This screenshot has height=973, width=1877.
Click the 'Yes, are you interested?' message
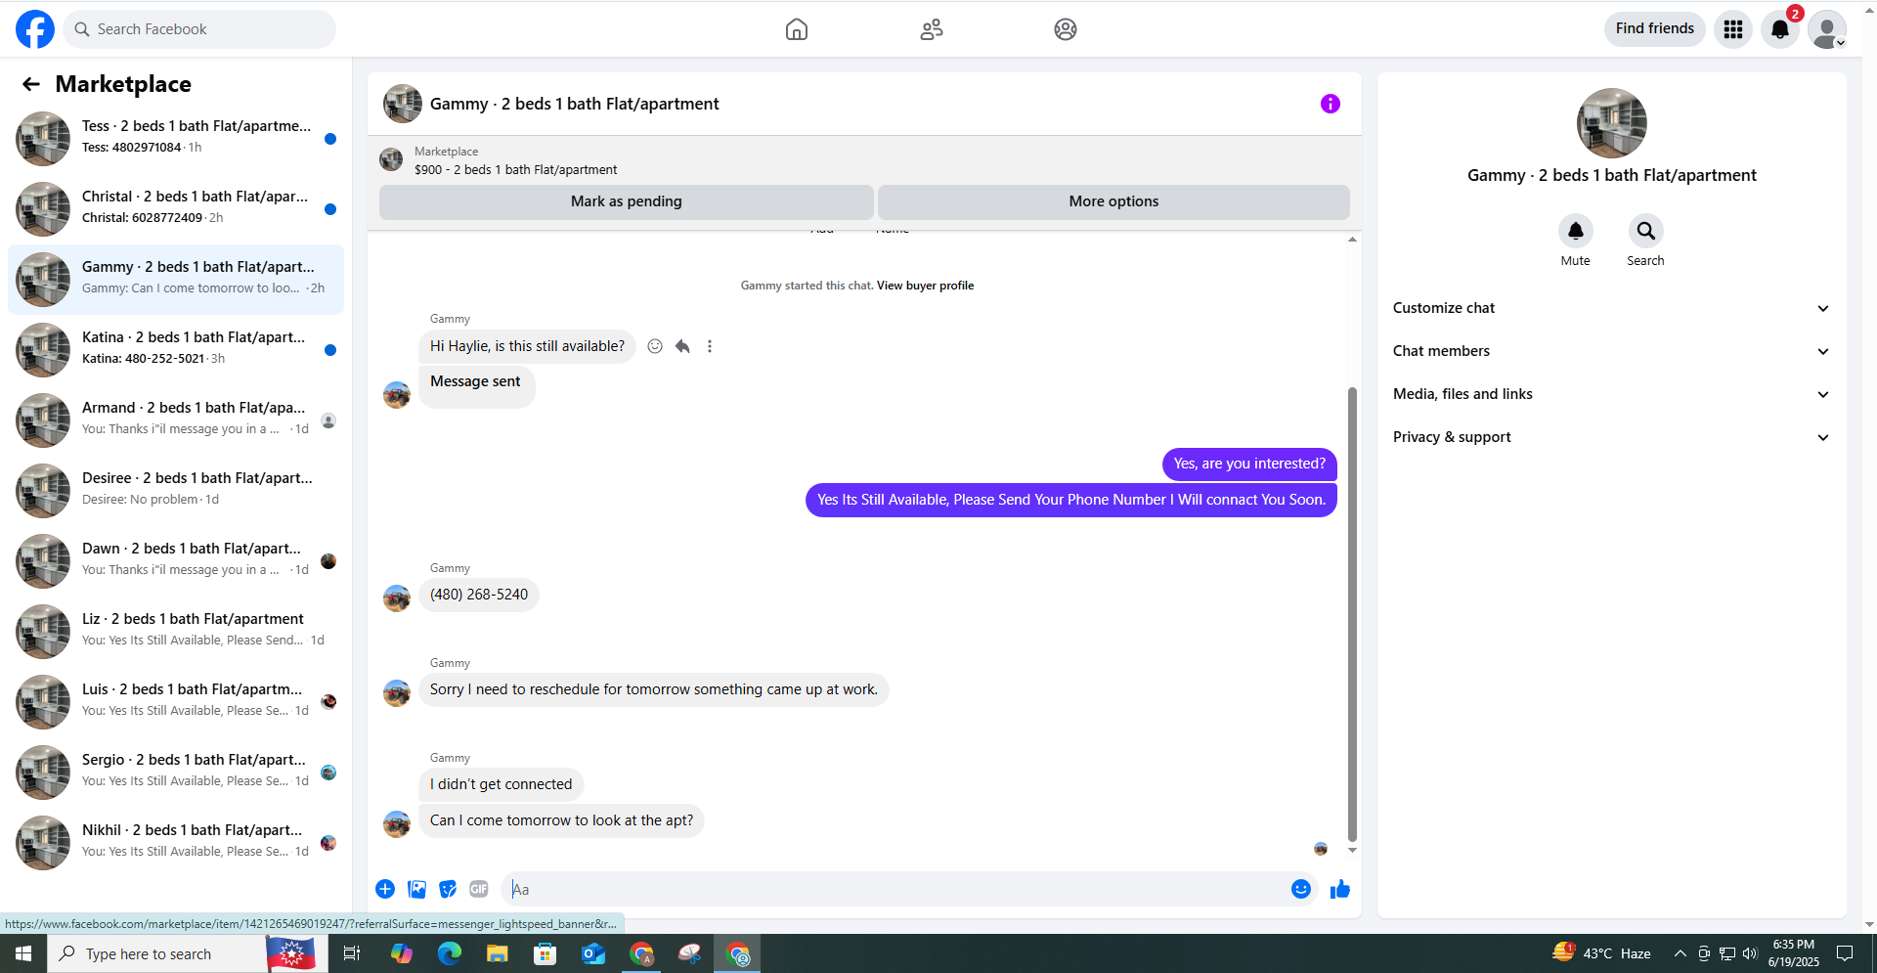click(1249, 464)
